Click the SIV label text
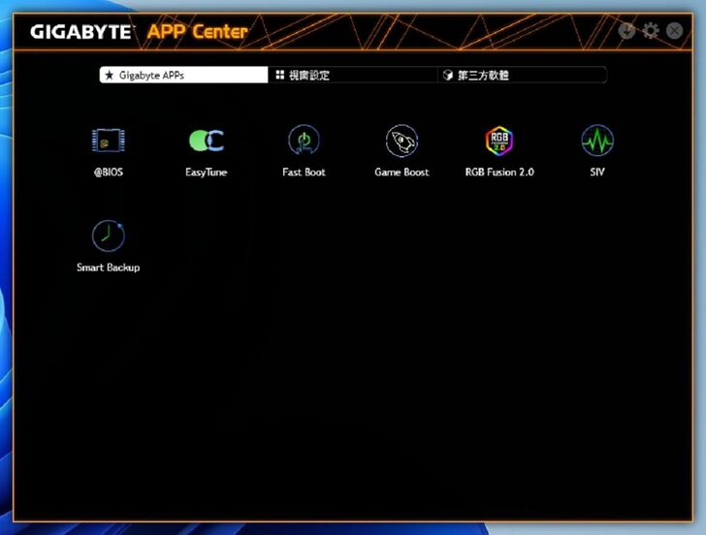Viewport: 706px width, 535px height. click(x=597, y=172)
